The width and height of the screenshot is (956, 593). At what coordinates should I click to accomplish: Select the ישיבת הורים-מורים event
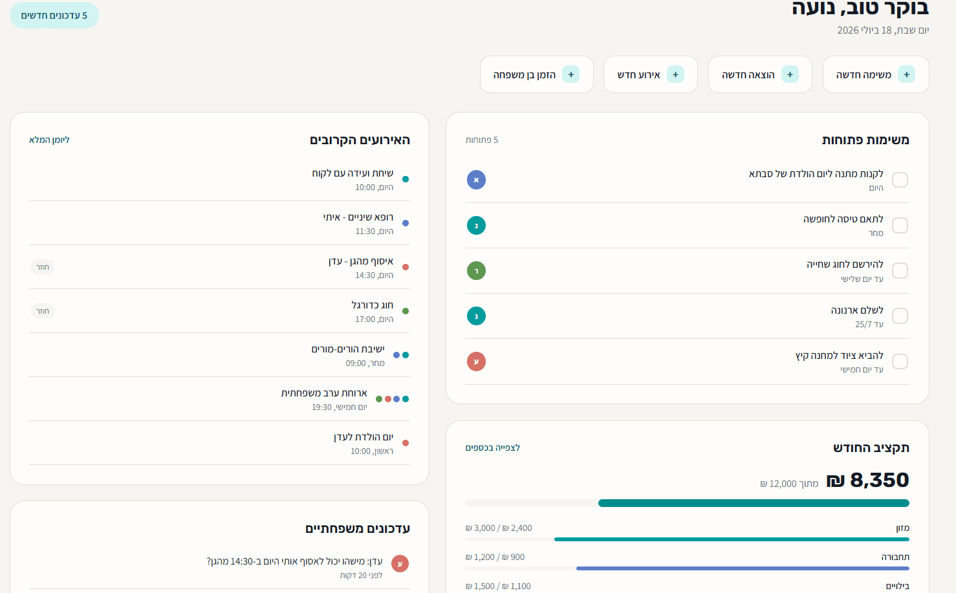pos(348,349)
